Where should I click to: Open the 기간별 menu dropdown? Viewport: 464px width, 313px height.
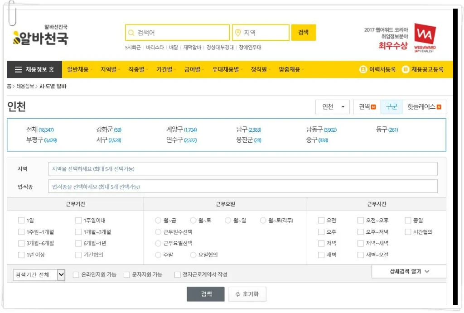(166, 69)
